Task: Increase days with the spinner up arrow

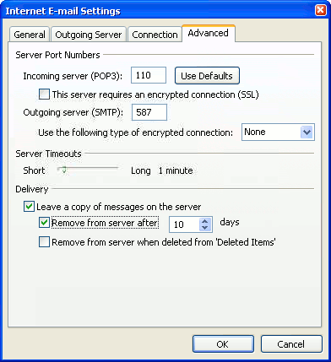Action: point(205,221)
